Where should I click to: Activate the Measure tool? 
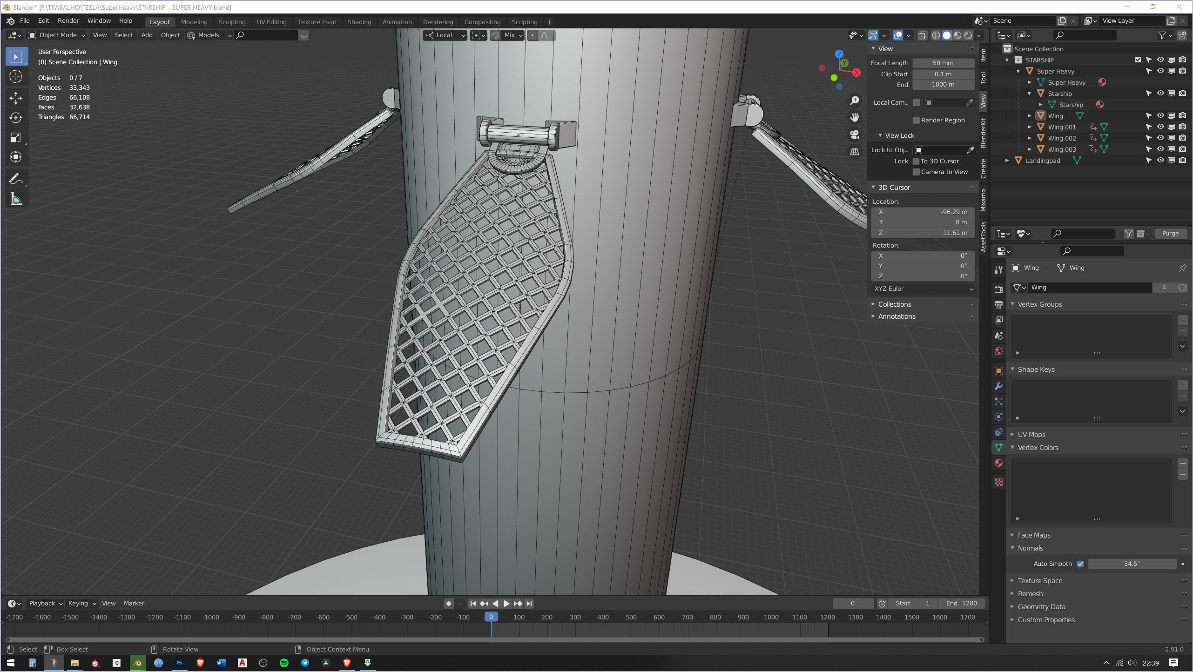click(16, 199)
